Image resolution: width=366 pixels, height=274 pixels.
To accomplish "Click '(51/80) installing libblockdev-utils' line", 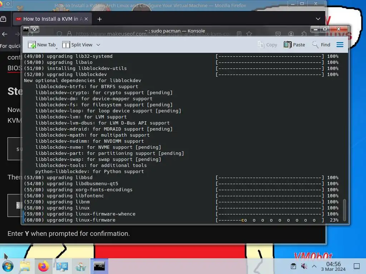I will 75,68.
